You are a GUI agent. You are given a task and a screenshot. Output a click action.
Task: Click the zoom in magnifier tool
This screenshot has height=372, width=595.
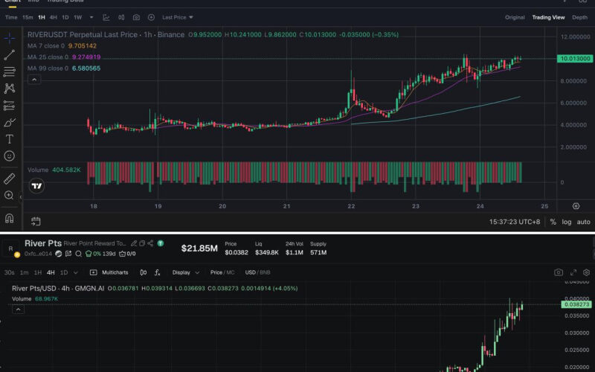[x=10, y=196]
